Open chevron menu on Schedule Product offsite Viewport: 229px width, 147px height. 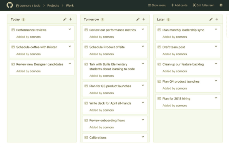pyautogui.click(x=143, y=46)
